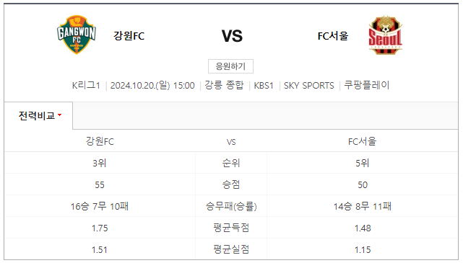Click the red arrow beside 전력비교
This screenshot has height=263, width=463.
60,115
